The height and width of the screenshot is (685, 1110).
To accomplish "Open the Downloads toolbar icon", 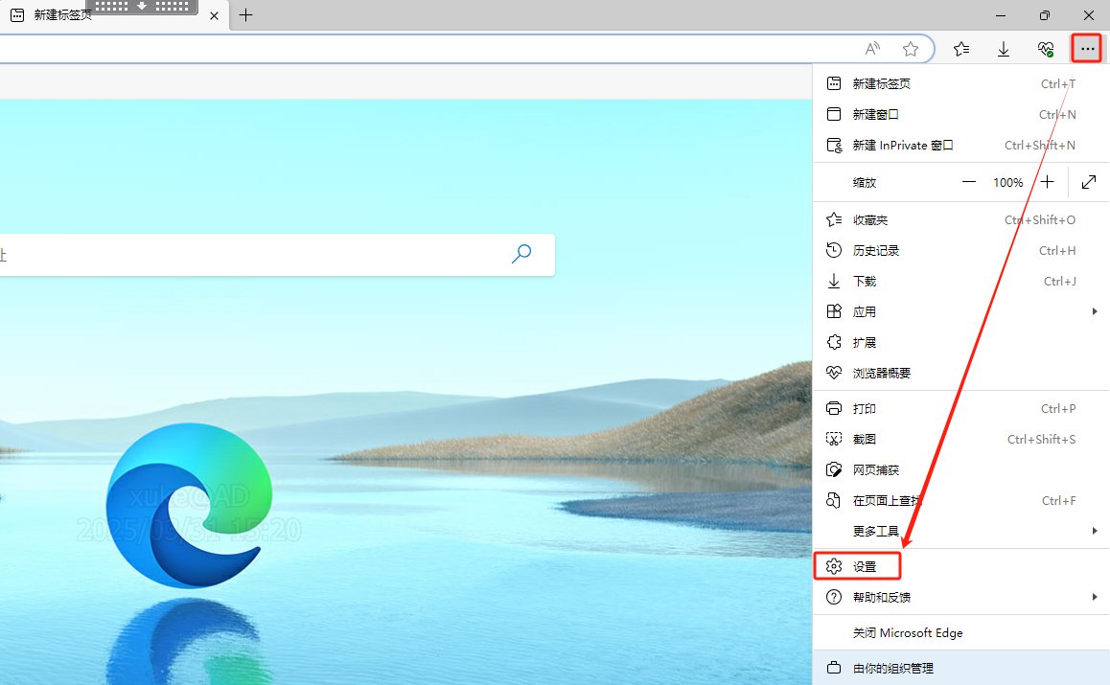I will click(x=1004, y=49).
